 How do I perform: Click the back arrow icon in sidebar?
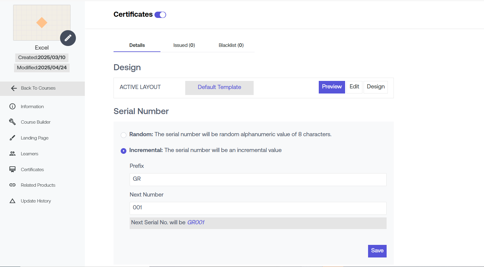pos(14,88)
